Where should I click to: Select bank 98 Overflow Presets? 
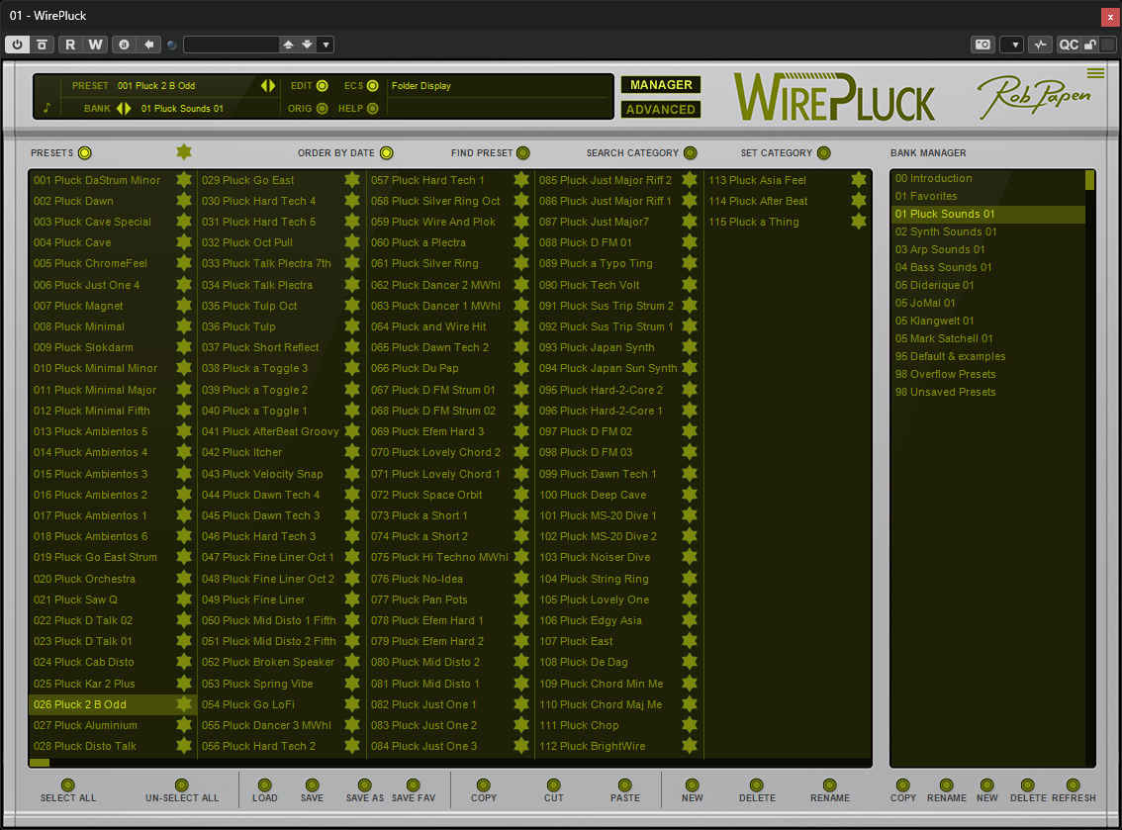tap(987, 374)
